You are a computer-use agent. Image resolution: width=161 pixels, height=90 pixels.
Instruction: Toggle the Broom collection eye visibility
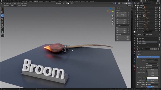158,16
